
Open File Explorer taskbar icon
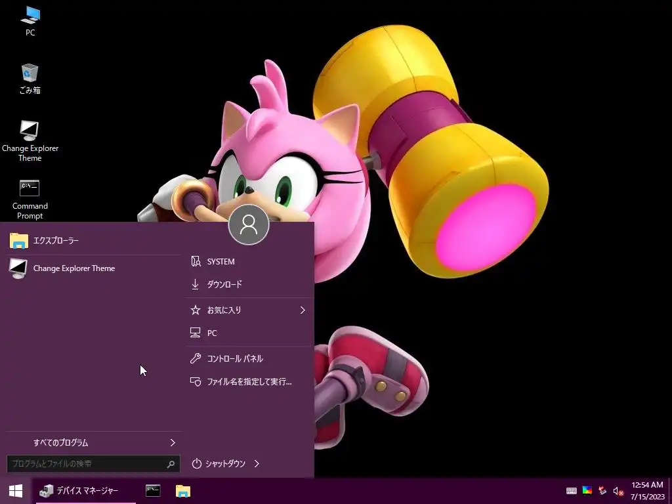[183, 491]
